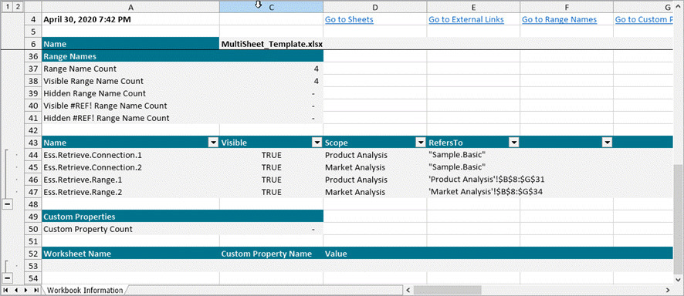684x296 pixels.
Task: Collapse the group at row 54
Action: (x=8, y=277)
